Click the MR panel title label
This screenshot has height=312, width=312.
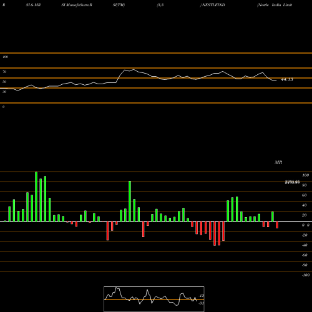[278, 162]
